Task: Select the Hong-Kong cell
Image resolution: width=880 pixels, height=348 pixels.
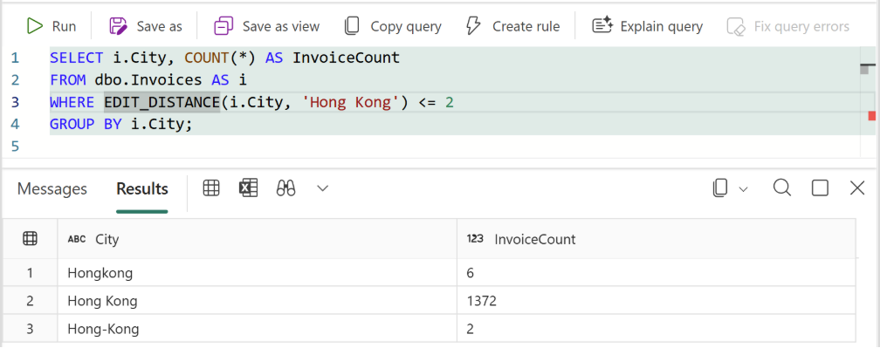Action: coord(258,329)
